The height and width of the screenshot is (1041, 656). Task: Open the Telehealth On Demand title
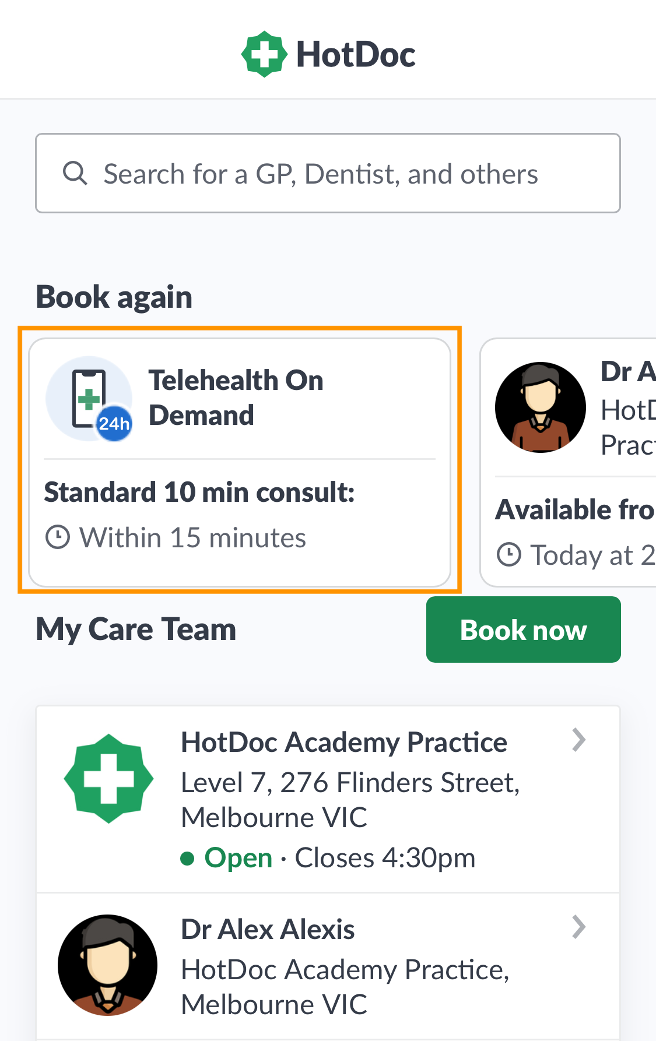tap(236, 398)
